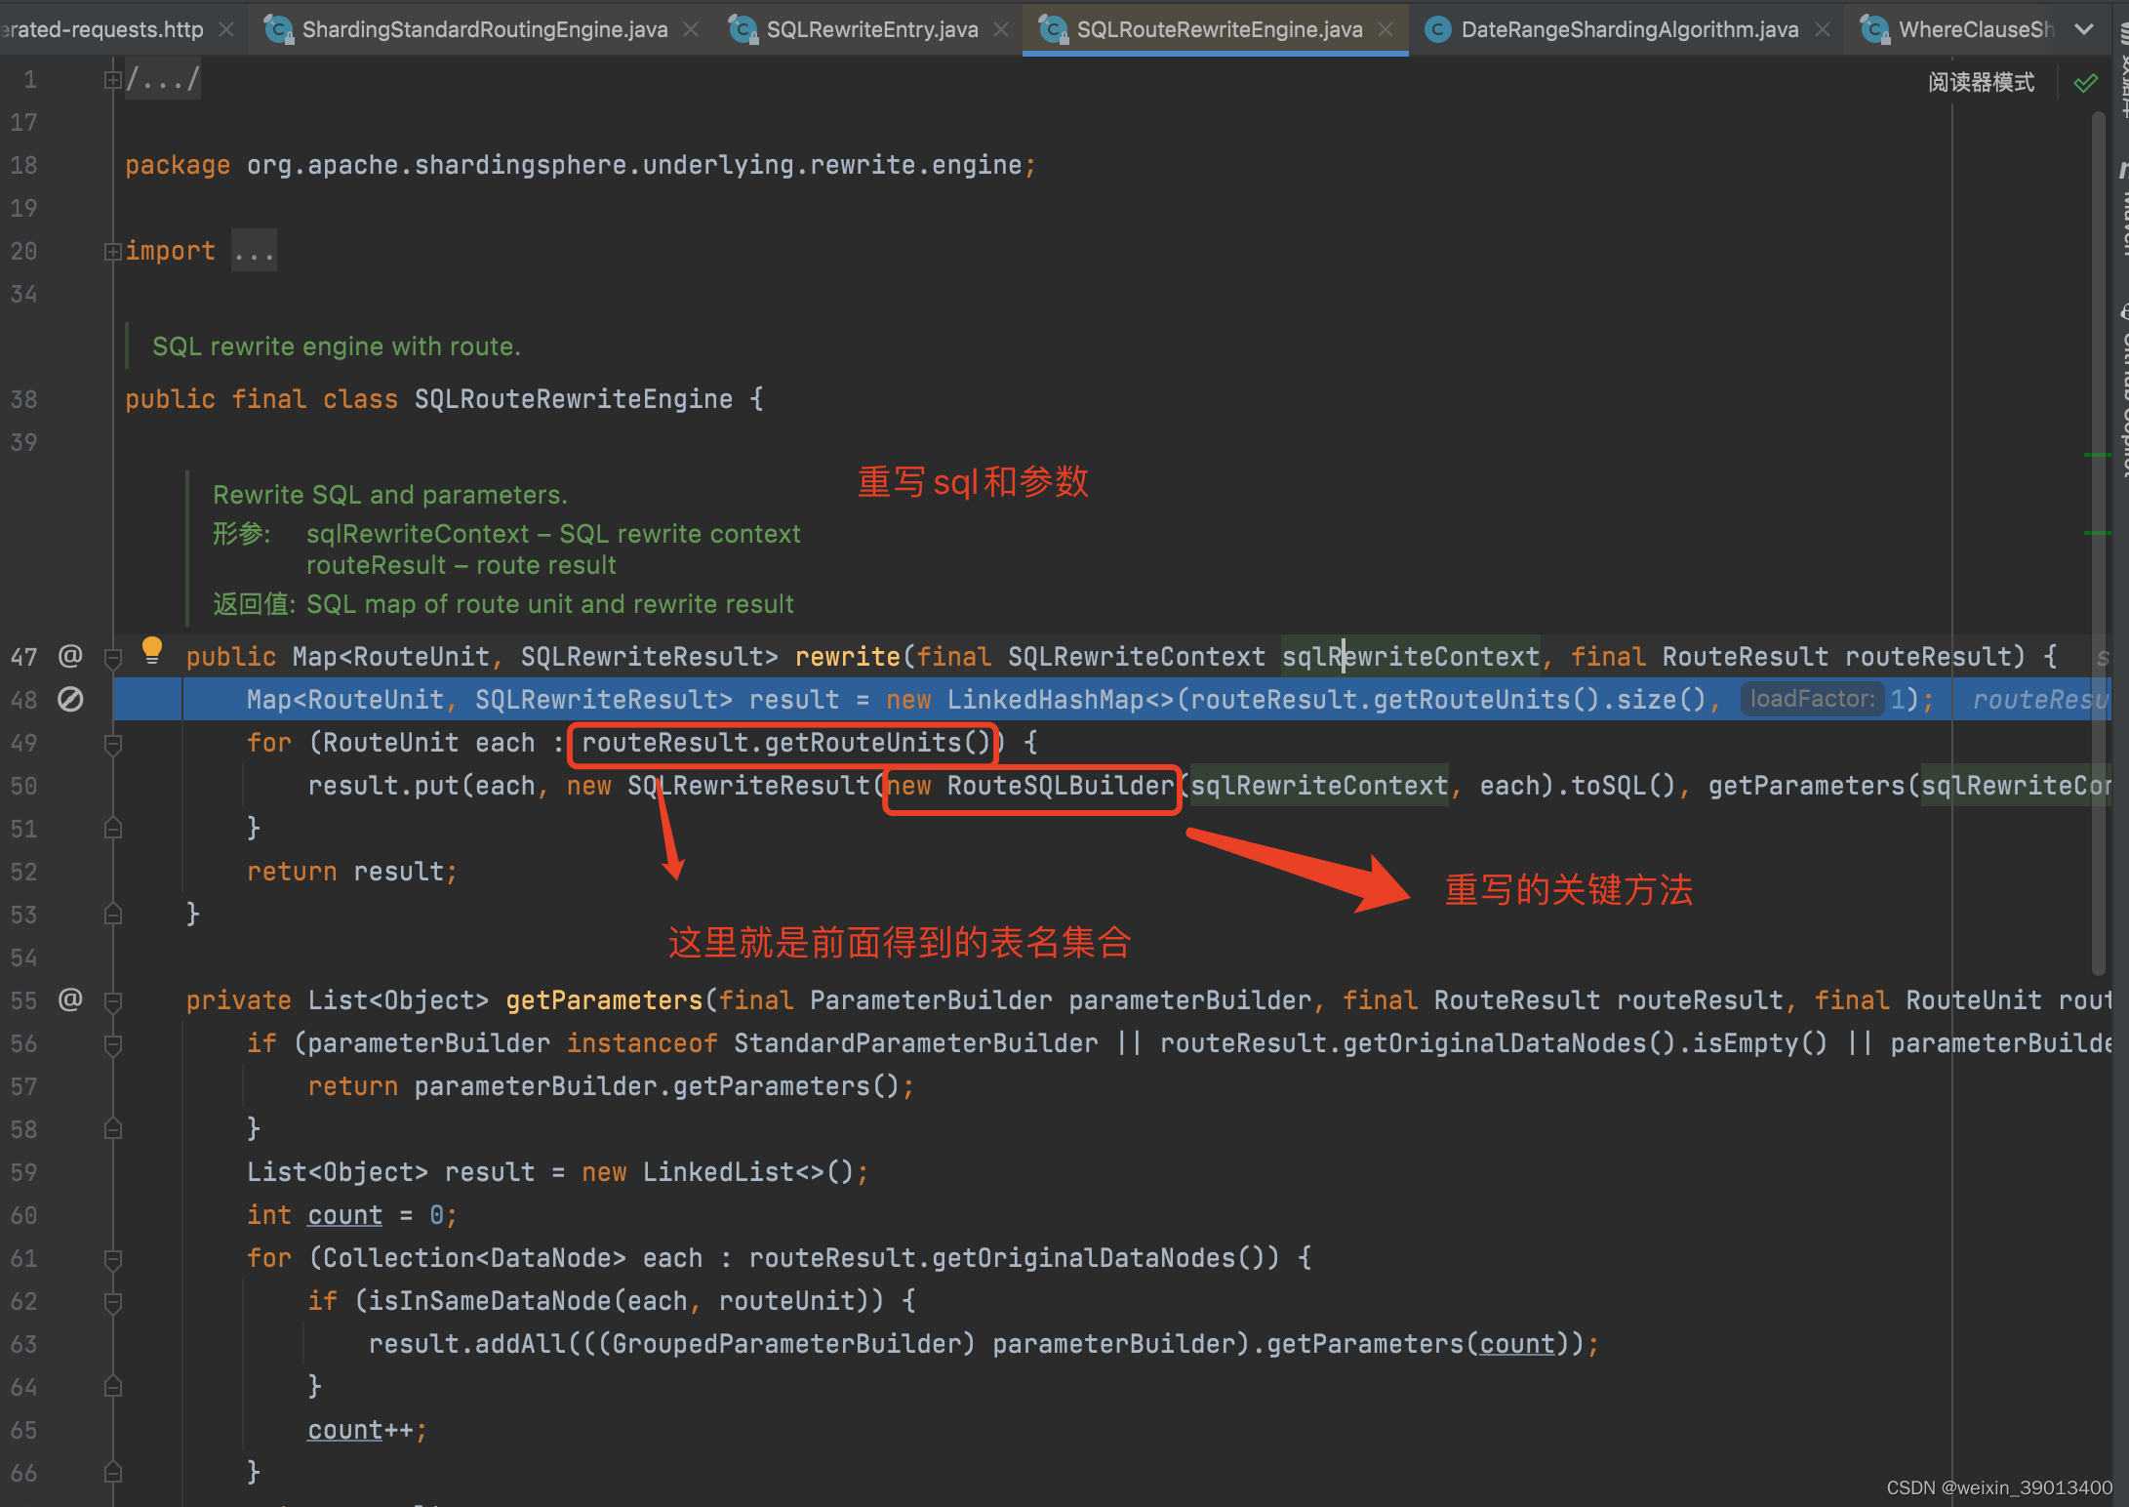Click line number 60 in gutter

coord(24,1215)
